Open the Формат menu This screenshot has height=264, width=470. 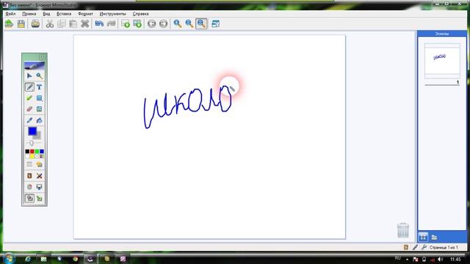[x=85, y=14]
